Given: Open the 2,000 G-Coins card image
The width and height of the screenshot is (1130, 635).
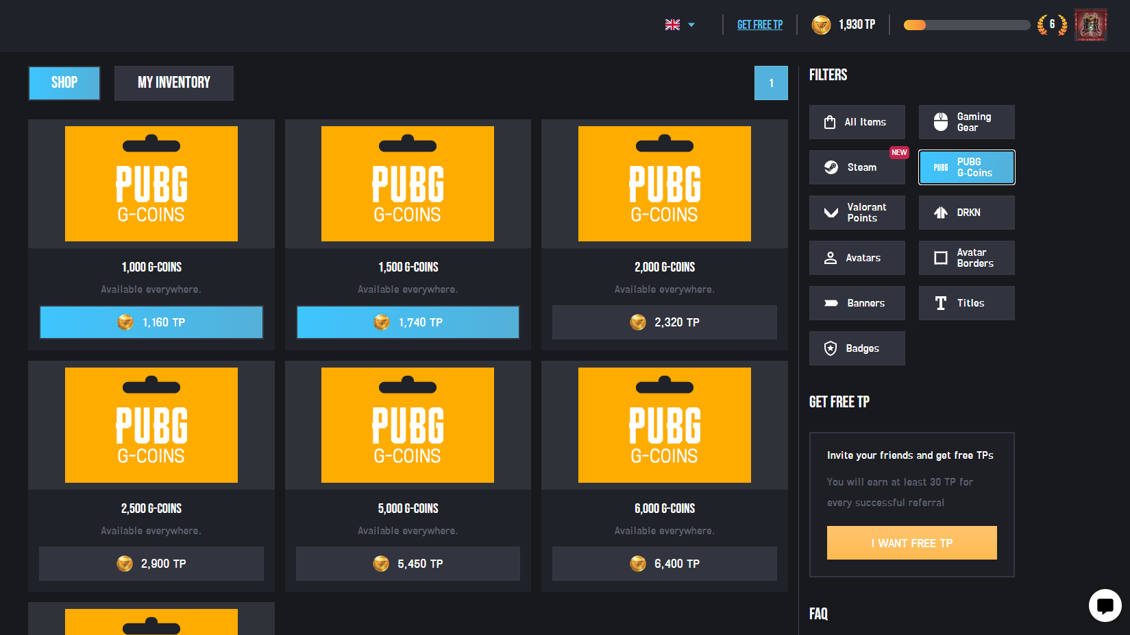Looking at the screenshot, I should pyautogui.click(x=665, y=184).
